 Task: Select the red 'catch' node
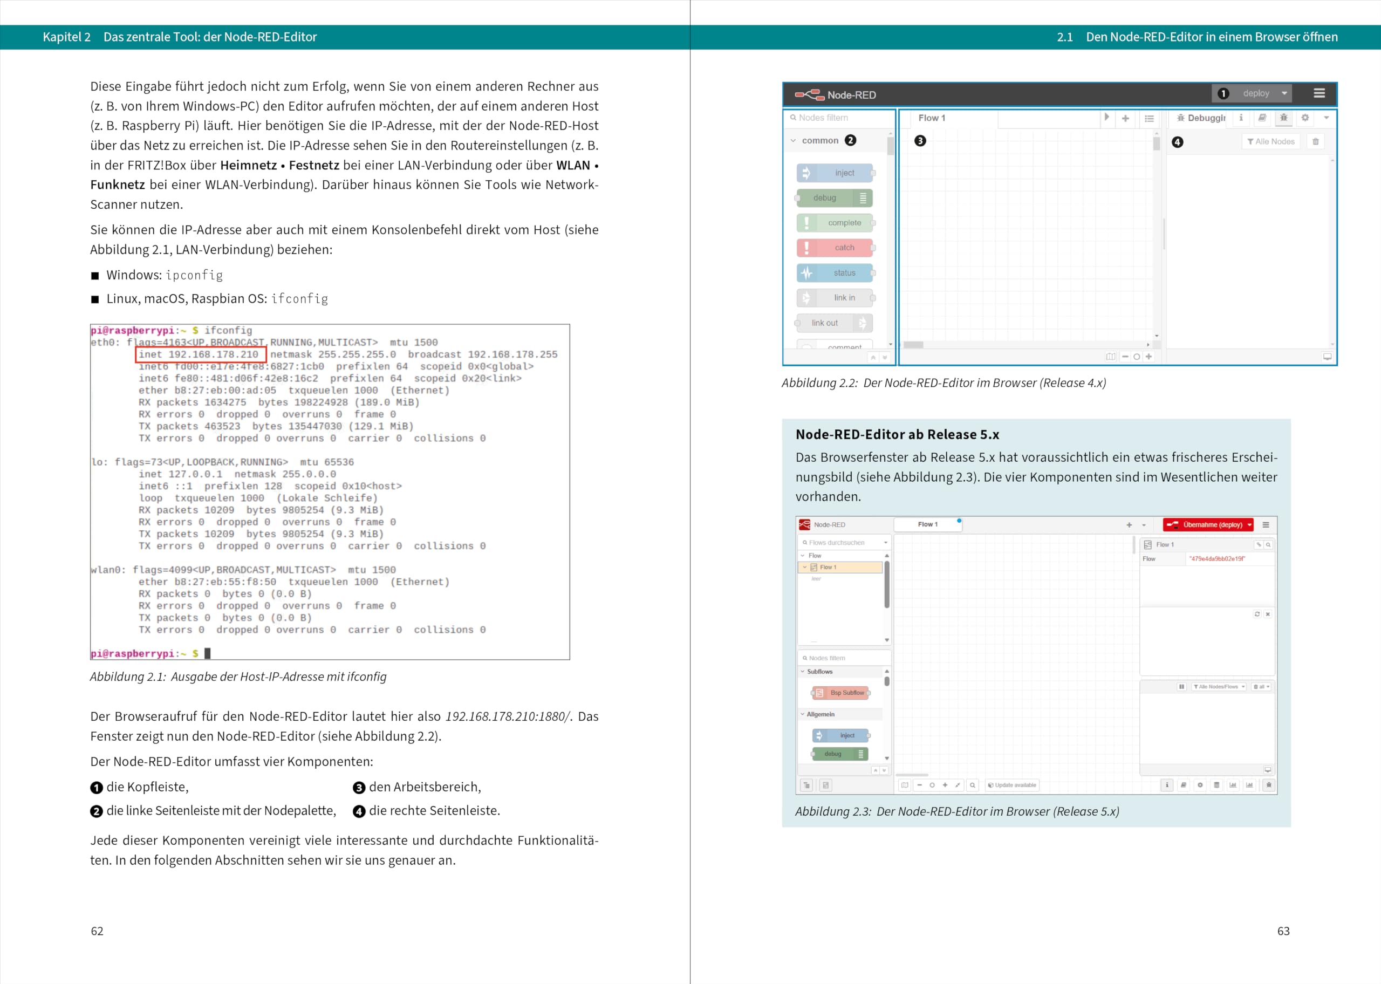pyautogui.click(x=835, y=247)
